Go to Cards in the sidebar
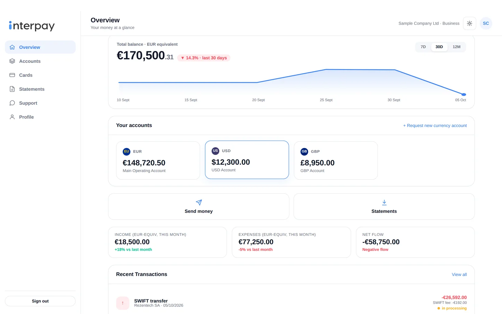Screen dimensions: 502x314 pos(40,75)
